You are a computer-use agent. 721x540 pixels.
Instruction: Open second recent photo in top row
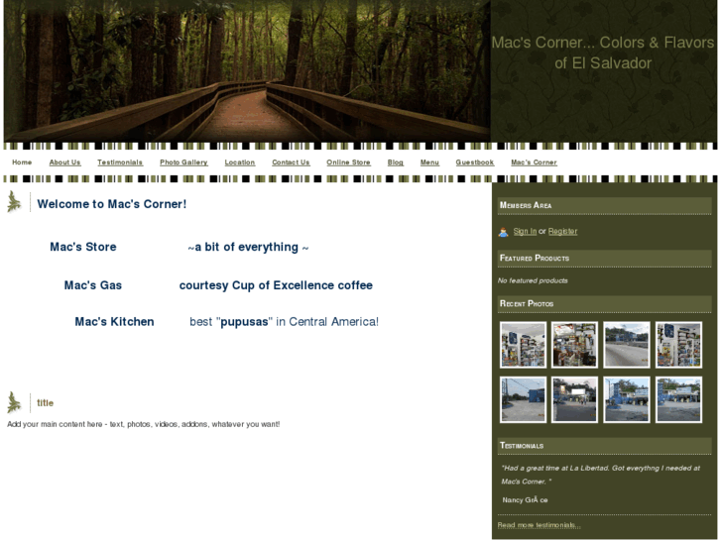click(574, 345)
